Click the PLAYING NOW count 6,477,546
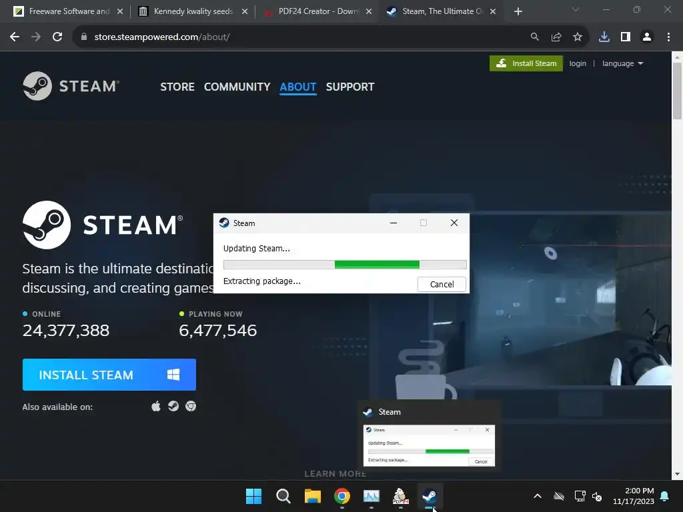 tap(218, 330)
